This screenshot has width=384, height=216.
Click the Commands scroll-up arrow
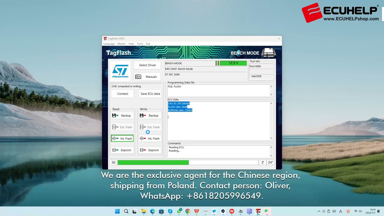point(271,147)
